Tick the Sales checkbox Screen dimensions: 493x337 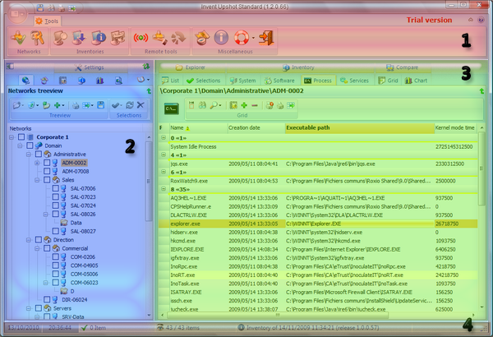click(x=47, y=180)
